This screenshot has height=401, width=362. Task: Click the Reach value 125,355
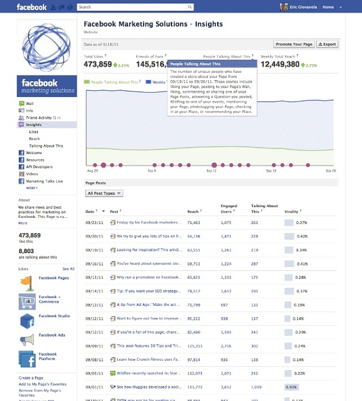coord(195,346)
